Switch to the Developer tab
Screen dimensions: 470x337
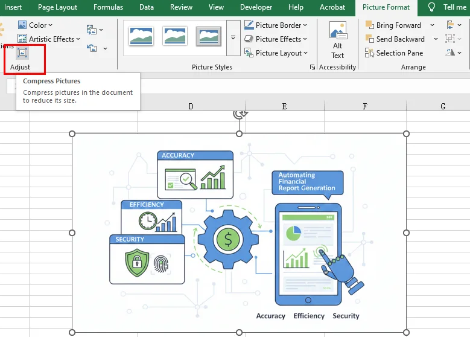coord(256,7)
